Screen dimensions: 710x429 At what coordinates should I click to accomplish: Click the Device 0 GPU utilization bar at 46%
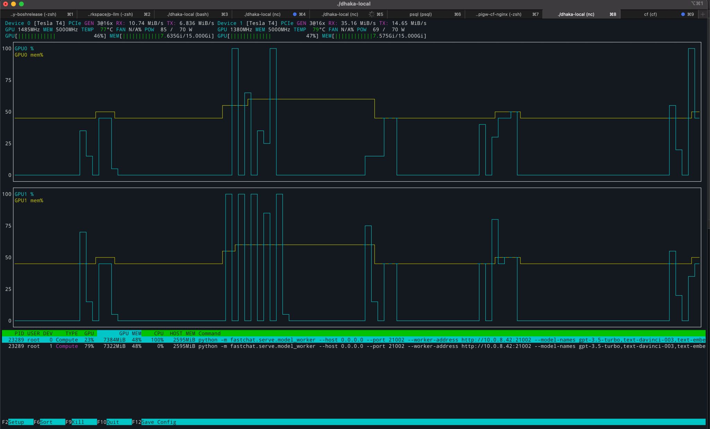pos(55,36)
